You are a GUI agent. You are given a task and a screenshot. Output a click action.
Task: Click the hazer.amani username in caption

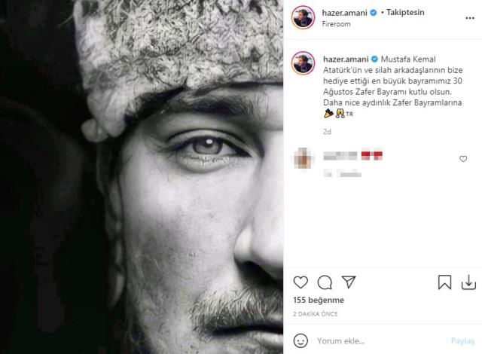tap(346, 59)
